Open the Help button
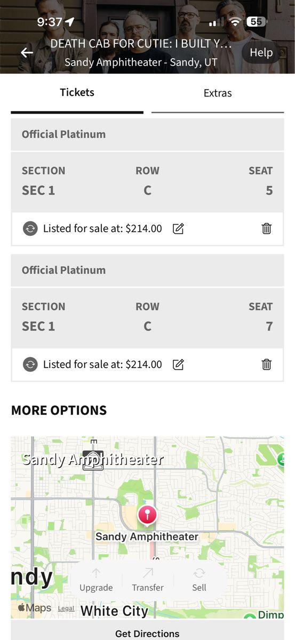 261,52
